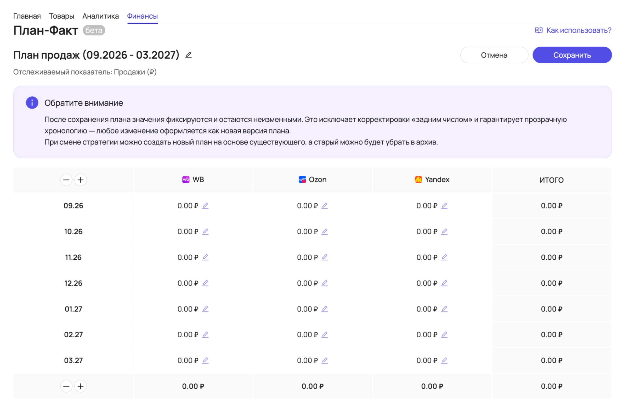623x413 pixels.
Task: Cancel editing with Отмена button
Action: coord(494,55)
